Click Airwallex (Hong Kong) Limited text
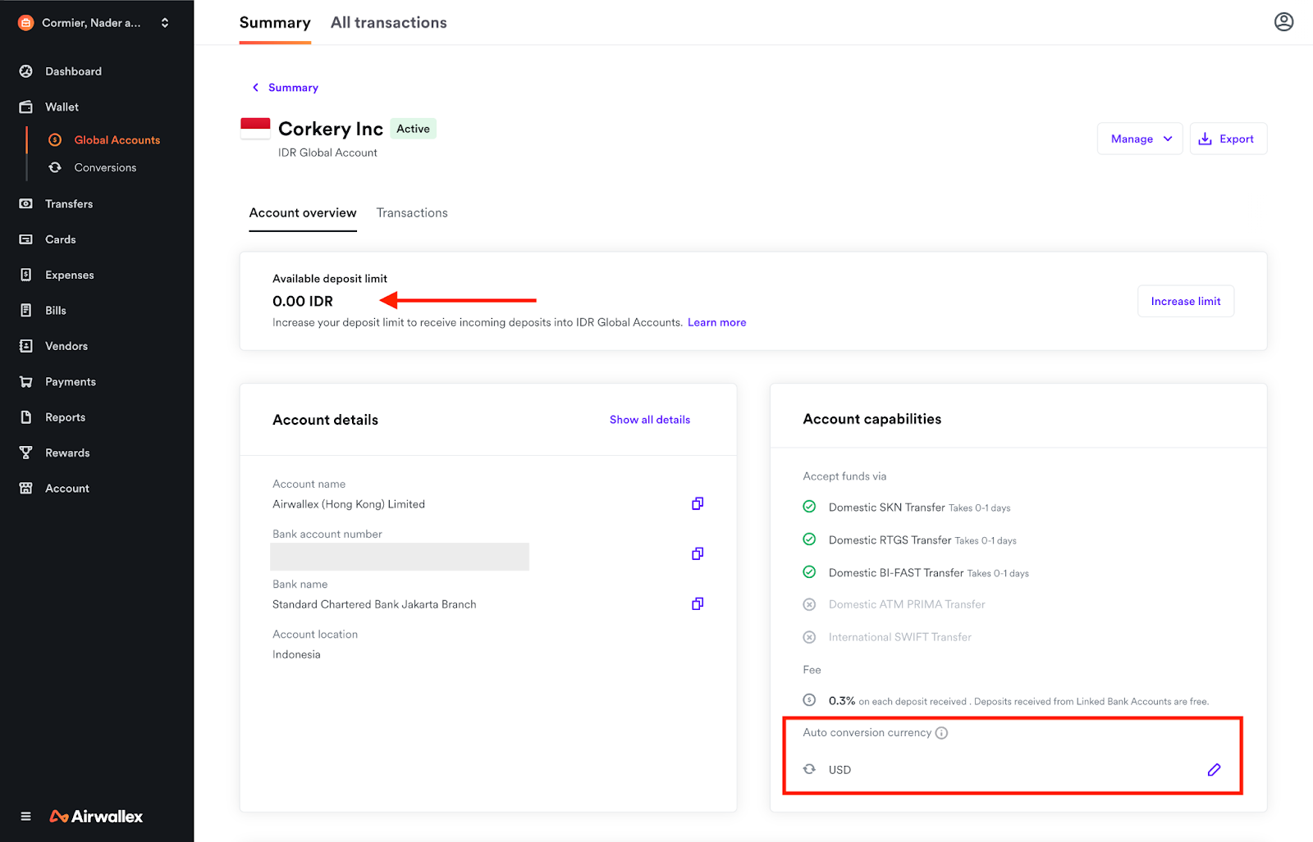The height and width of the screenshot is (842, 1313). 349,504
